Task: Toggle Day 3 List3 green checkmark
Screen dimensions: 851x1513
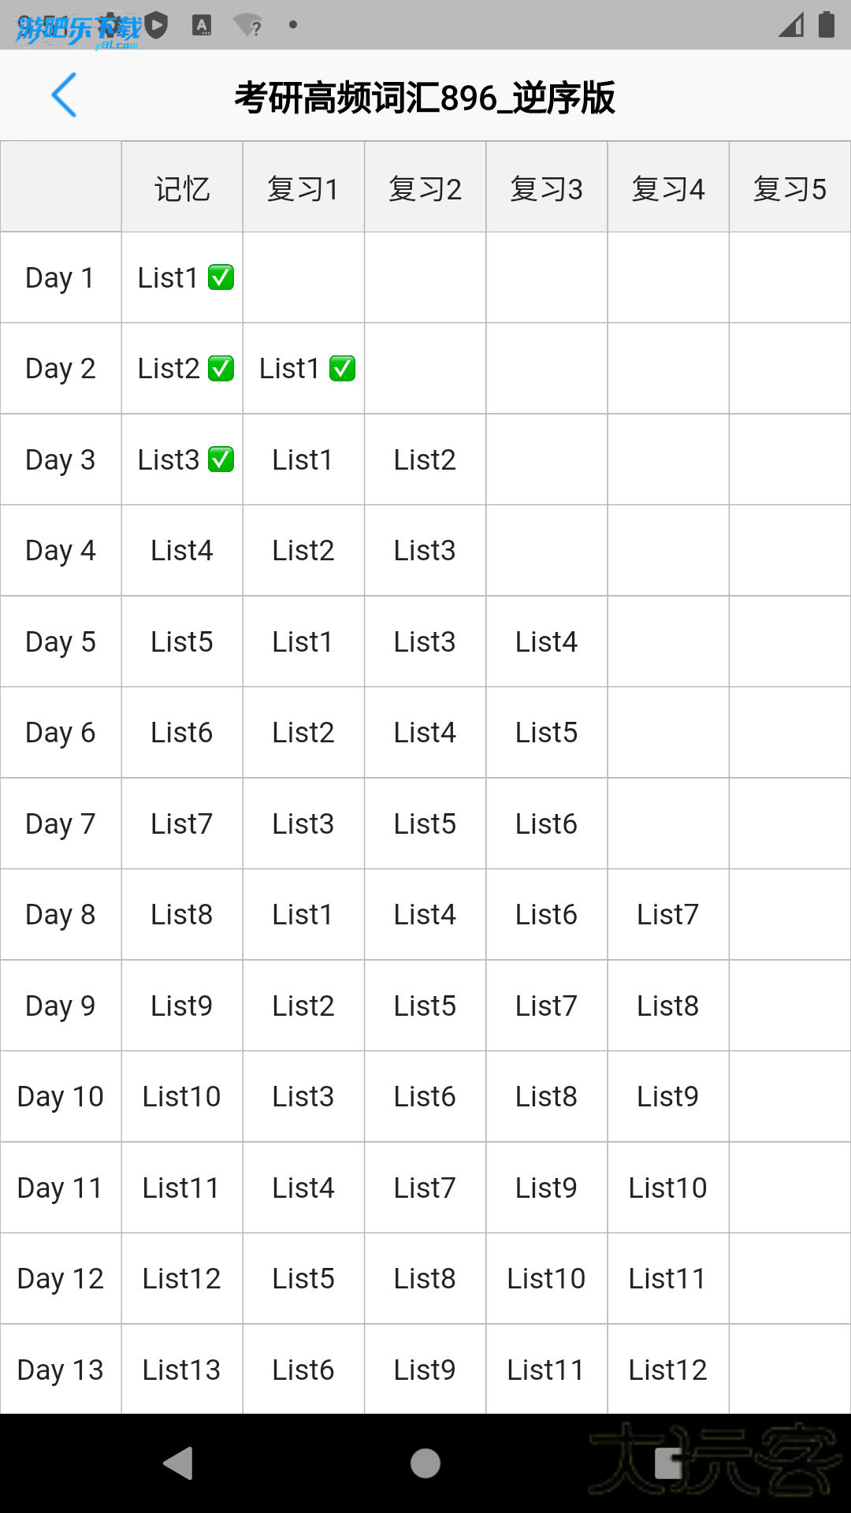Action: pos(221,459)
